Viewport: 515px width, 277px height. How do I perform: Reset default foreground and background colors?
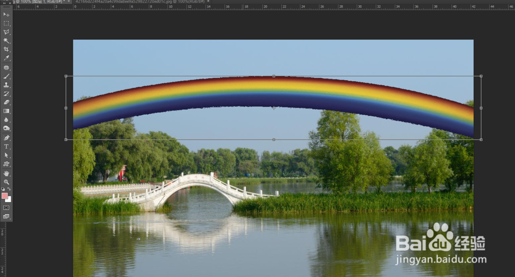click(3, 189)
